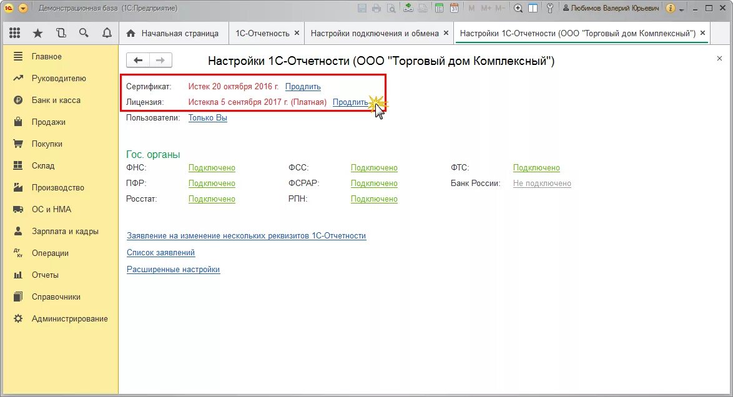Click the Get link icon with green arrow
This screenshot has width=733, height=397.
pos(408,8)
